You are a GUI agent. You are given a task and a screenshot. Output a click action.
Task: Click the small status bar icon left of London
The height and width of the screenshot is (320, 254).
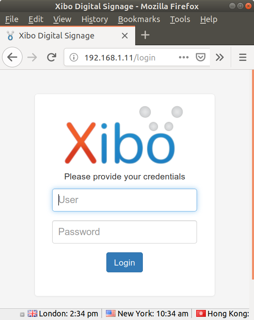(22, 314)
